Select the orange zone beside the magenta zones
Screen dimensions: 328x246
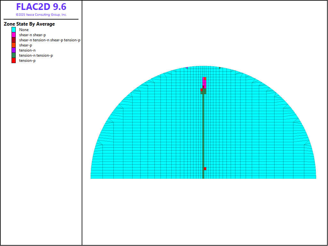pyautogui.click(x=205, y=79)
